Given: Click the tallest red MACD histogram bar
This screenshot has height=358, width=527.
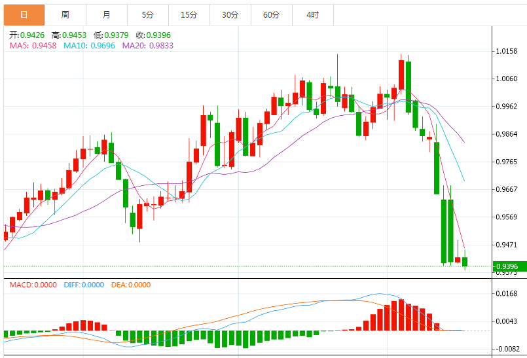Looking at the screenshot, I should [x=401, y=315].
